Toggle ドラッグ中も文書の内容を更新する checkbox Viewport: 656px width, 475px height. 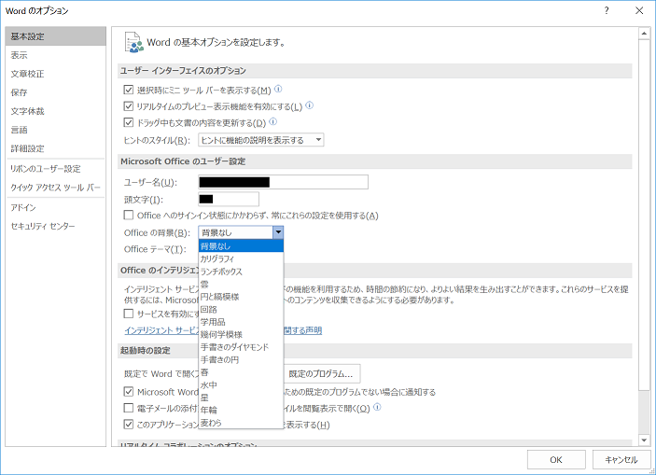[129, 122]
